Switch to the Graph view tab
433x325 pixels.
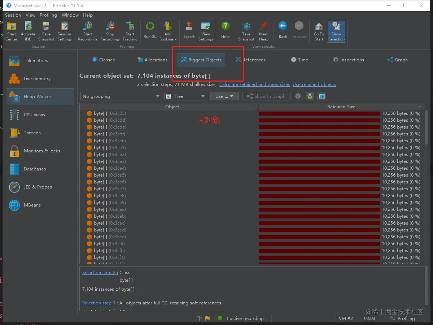point(397,60)
